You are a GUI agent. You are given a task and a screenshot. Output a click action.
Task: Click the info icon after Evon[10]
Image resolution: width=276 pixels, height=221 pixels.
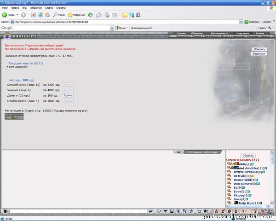[249, 192]
